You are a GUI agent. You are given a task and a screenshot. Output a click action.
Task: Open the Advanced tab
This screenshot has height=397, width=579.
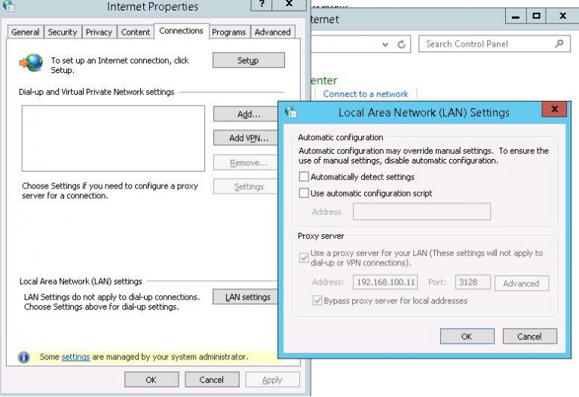point(272,32)
